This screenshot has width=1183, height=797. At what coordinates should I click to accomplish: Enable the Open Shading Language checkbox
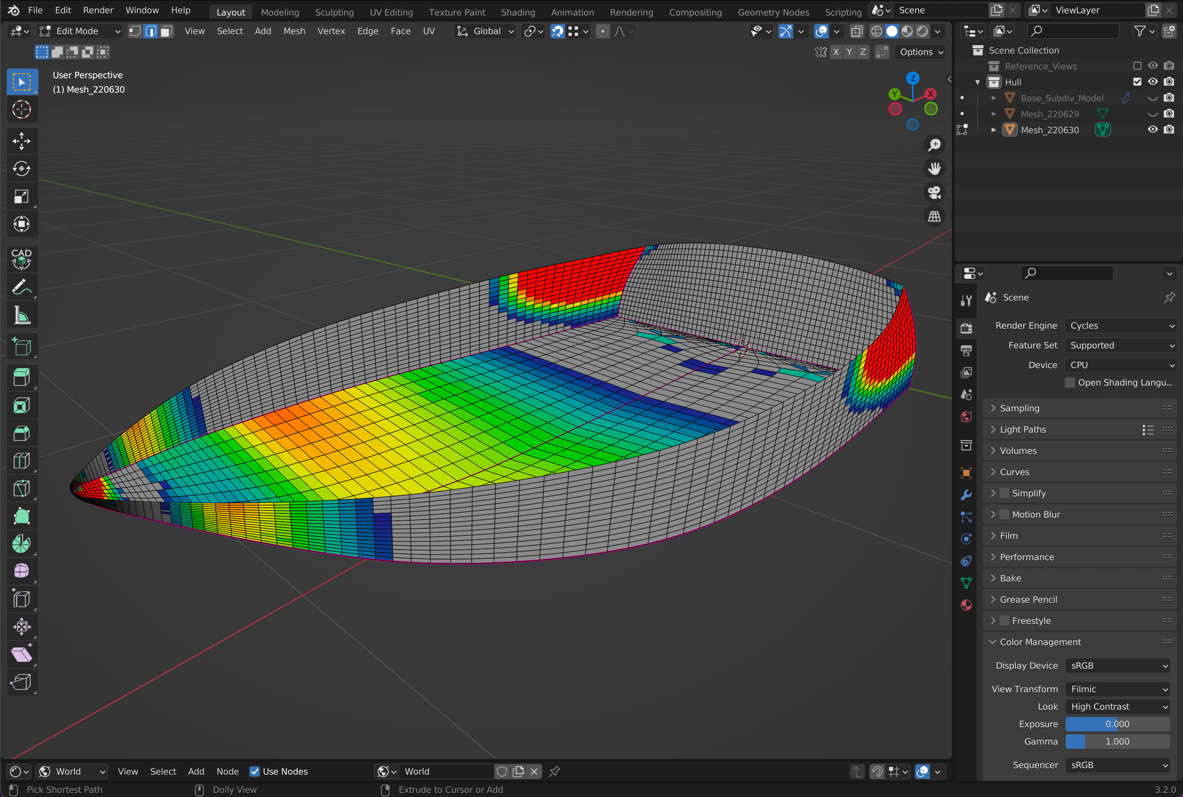pyautogui.click(x=1070, y=382)
